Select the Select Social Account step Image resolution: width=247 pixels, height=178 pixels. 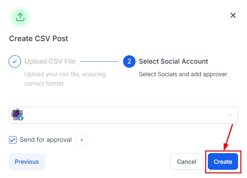tap(173, 61)
